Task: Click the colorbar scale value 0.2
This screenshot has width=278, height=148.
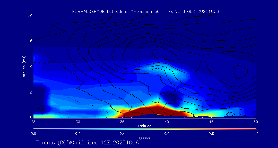Action: 78,134
